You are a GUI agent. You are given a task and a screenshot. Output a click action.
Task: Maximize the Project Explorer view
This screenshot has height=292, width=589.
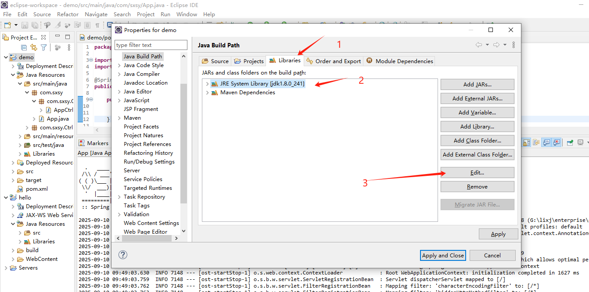68,37
